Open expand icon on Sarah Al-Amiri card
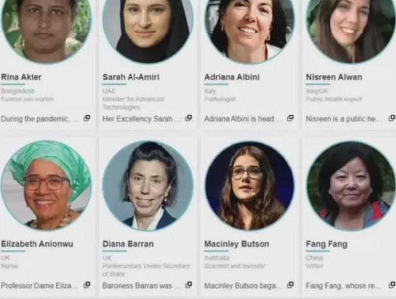Viewport: 396px width, 299px height. point(189,118)
